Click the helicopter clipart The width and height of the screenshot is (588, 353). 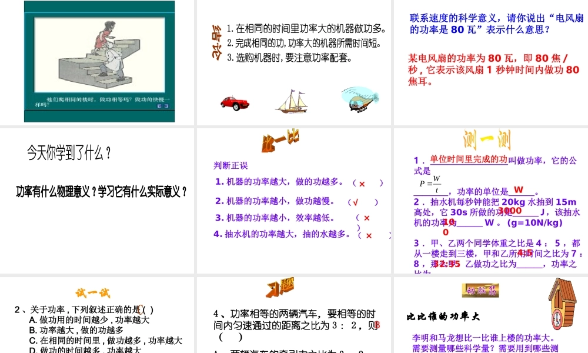click(x=360, y=99)
